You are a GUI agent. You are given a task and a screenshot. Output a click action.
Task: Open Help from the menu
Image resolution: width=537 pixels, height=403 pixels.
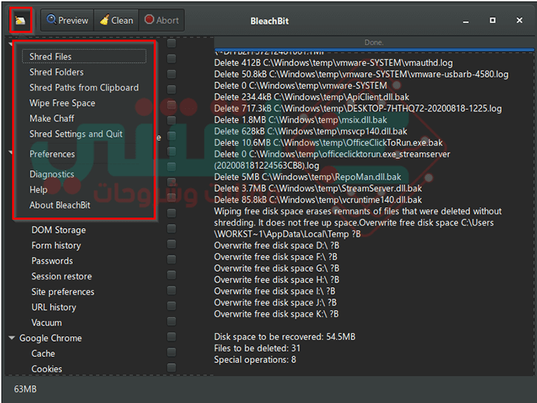(38, 190)
